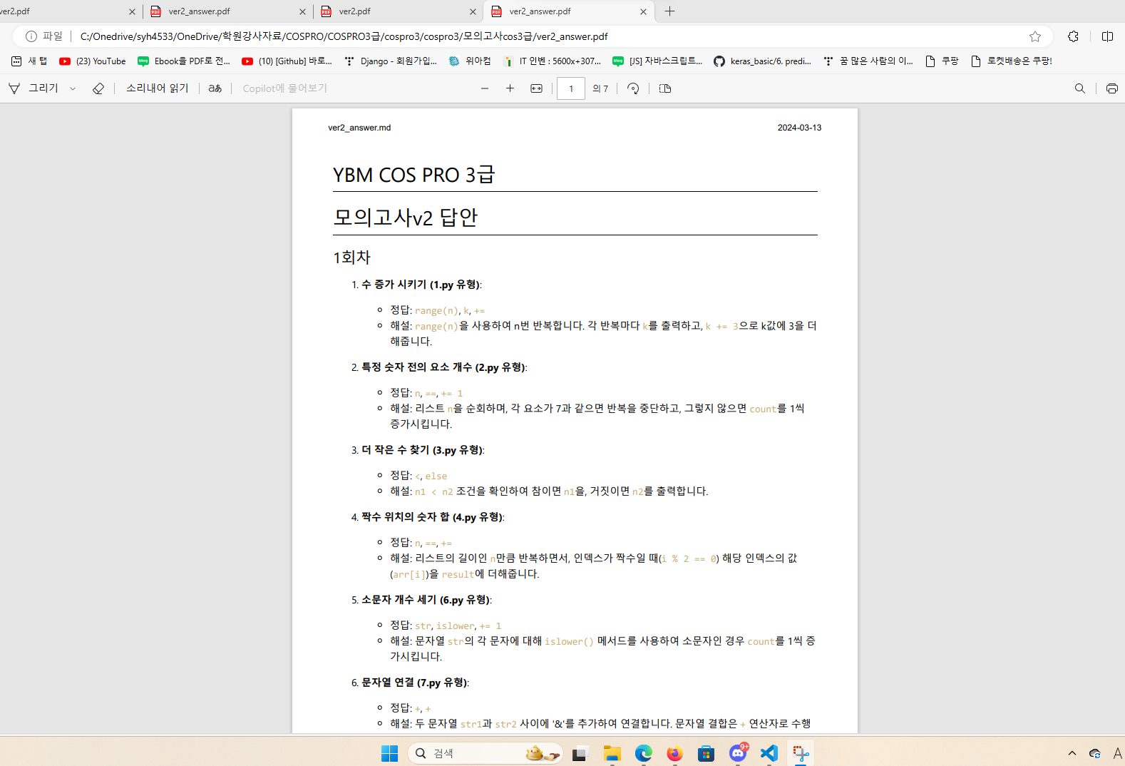Click the heading '모의고사v2 답안'
Screen dimensions: 1125x766
coord(406,218)
